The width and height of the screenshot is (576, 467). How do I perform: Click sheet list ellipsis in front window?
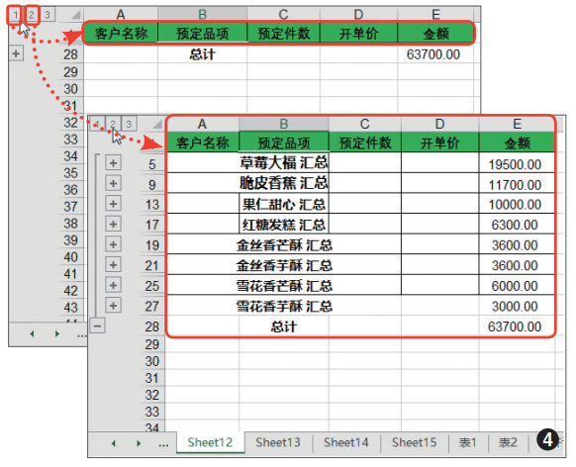click(163, 444)
